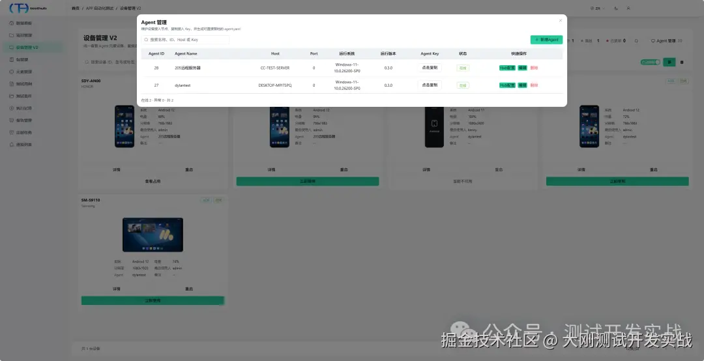Click the Agent ID column header
Screen dimensions: 704x361
point(156,53)
